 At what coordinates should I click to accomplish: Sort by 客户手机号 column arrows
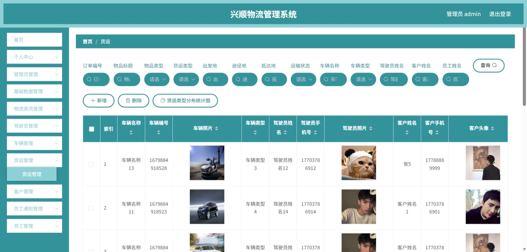[437, 132]
